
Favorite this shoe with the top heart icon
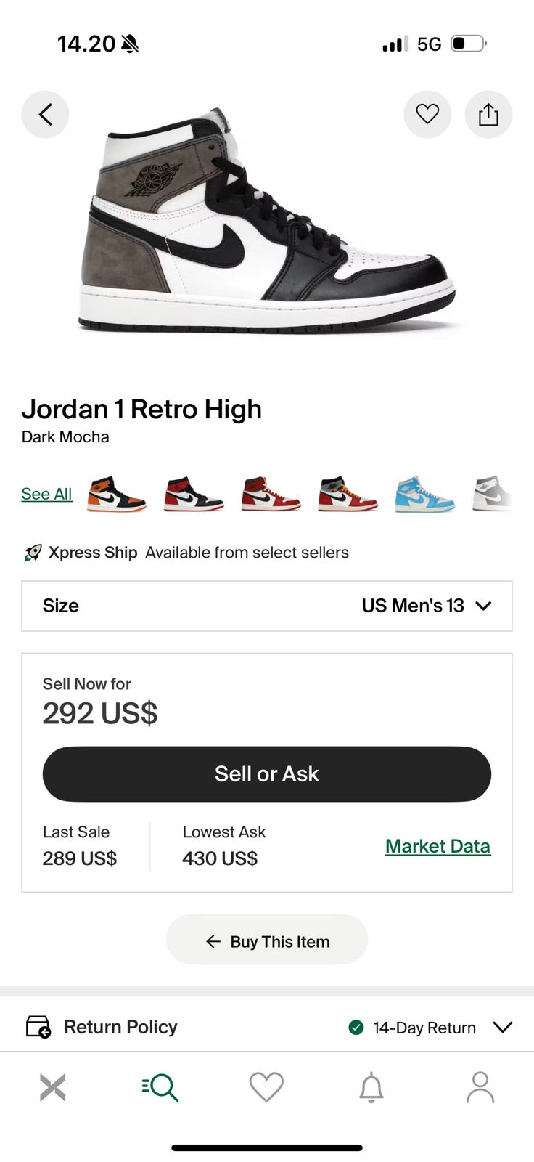click(x=427, y=114)
